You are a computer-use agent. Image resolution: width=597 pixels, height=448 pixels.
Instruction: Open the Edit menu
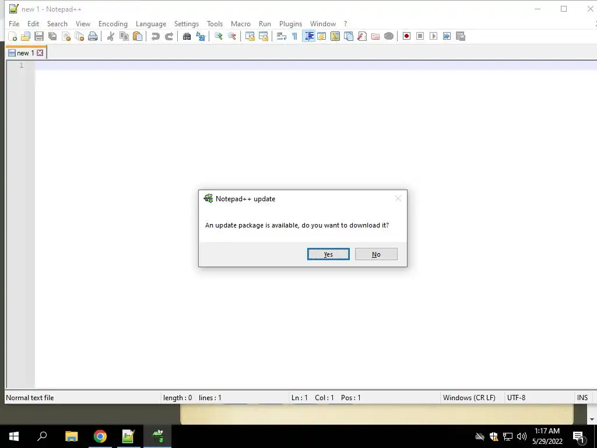(x=33, y=23)
